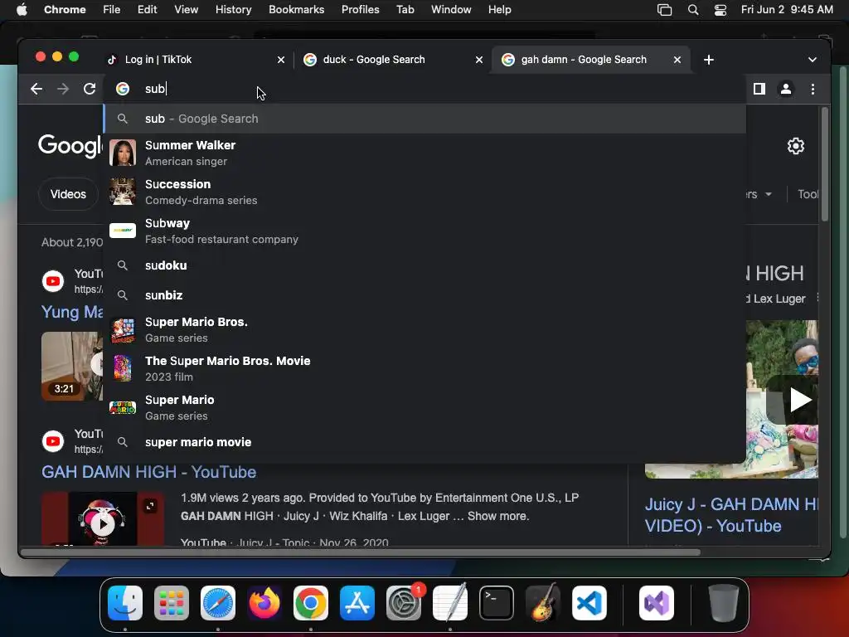Expand the tab search chevron
849x637 pixels.
pos(813,60)
